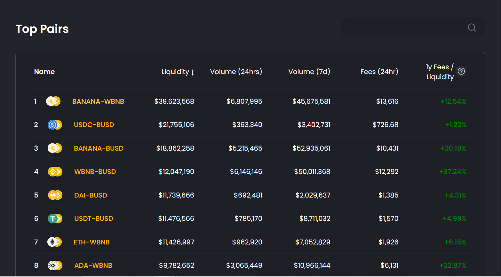Screen dimensions: 501x277
Task: Click the WBNB-BUSD token pair icon
Action: (55, 172)
